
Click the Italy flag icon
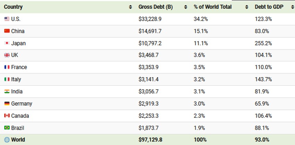tap(7, 79)
